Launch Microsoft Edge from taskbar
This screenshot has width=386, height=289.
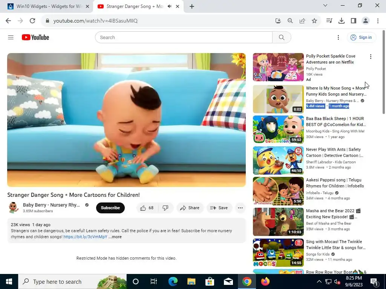click(173, 281)
